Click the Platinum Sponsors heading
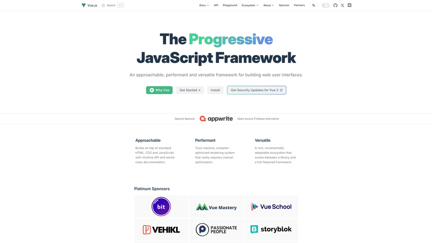Image resolution: width=432 pixels, height=243 pixels. click(x=152, y=189)
